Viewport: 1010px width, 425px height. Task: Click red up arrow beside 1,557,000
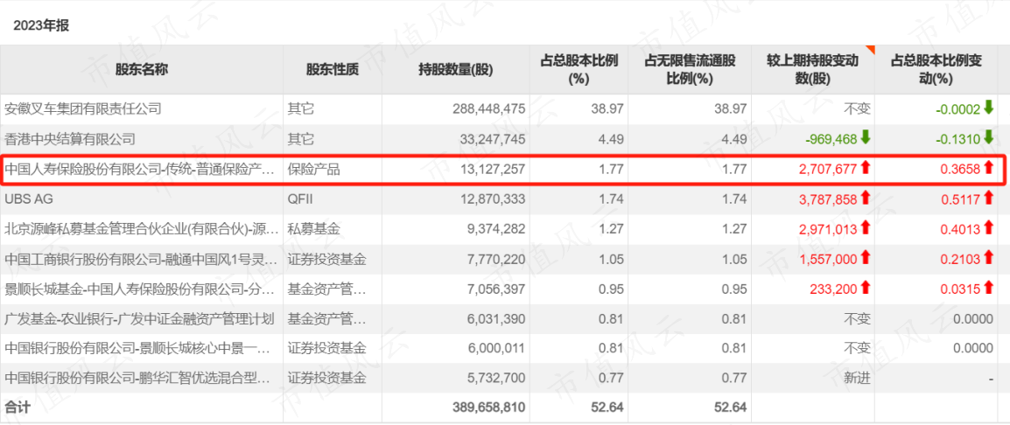865,258
